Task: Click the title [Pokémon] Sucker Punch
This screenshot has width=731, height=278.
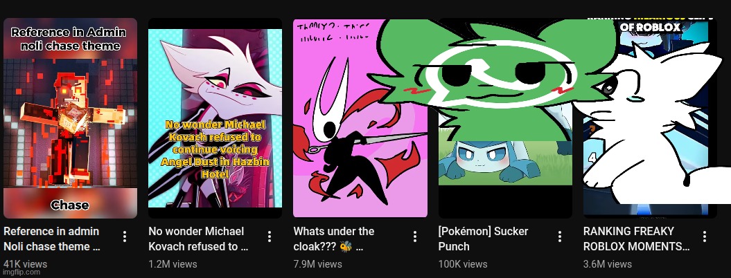Action: click(x=483, y=239)
